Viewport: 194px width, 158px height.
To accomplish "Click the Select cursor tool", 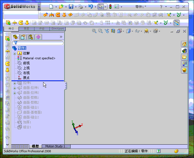I will point(101,7).
